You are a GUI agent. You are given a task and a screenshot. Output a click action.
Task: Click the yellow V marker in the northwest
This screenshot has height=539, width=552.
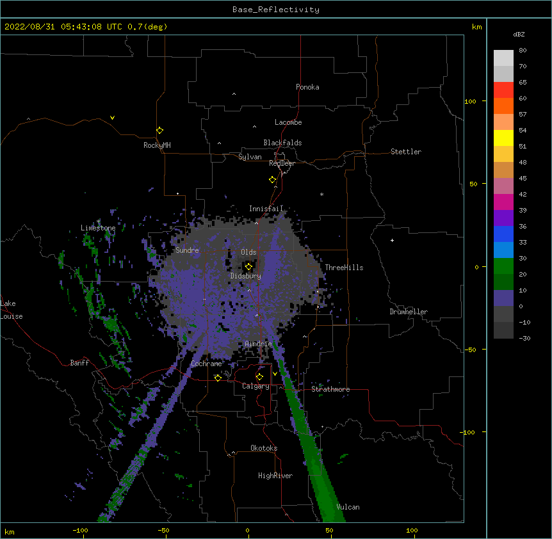112,118
